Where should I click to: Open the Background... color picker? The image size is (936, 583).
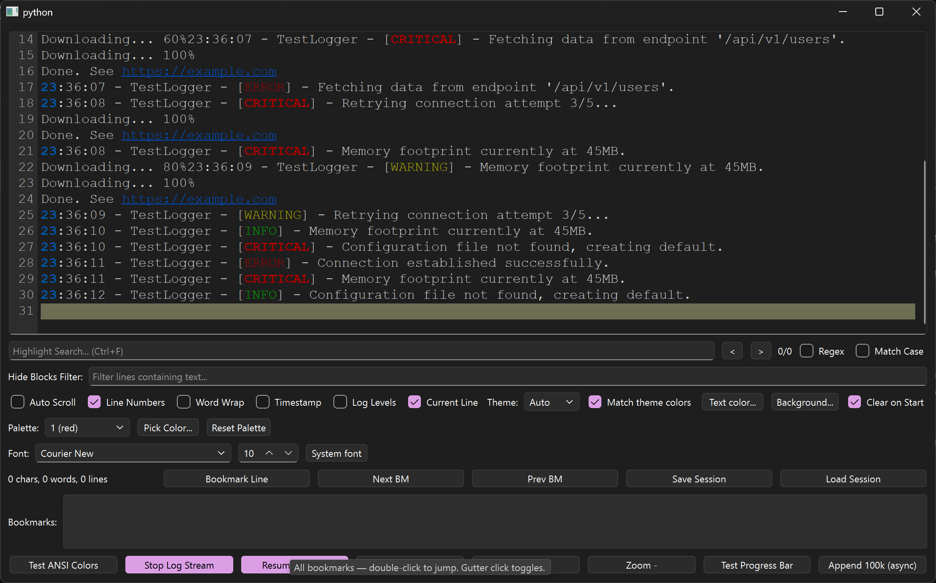click(x=805, y=402)
